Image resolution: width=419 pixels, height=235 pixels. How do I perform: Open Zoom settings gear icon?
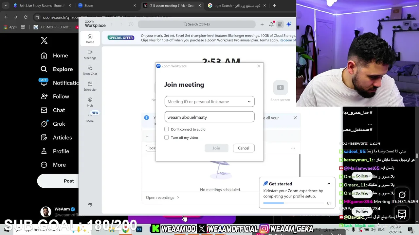coord(90,205)
